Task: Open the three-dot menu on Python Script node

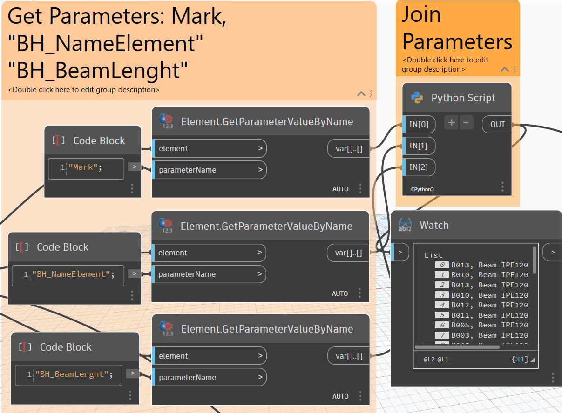Action: pyautogui.click(x=502, y=187)
